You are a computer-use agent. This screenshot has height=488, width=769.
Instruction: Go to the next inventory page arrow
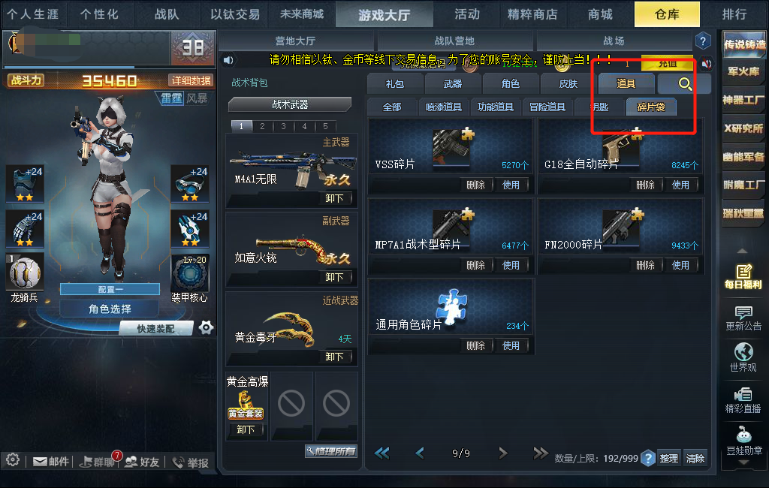(502, 453)
